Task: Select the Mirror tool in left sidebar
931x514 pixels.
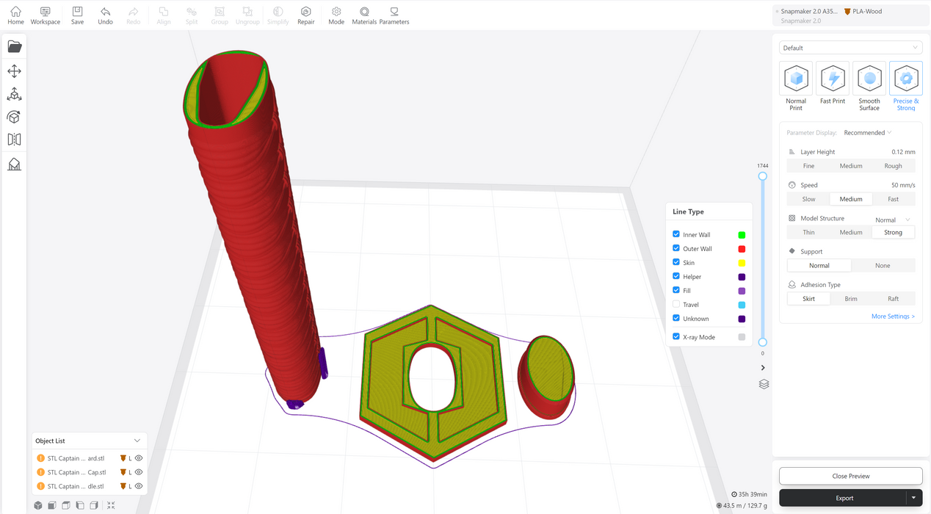Action: [x=14, y=140]
